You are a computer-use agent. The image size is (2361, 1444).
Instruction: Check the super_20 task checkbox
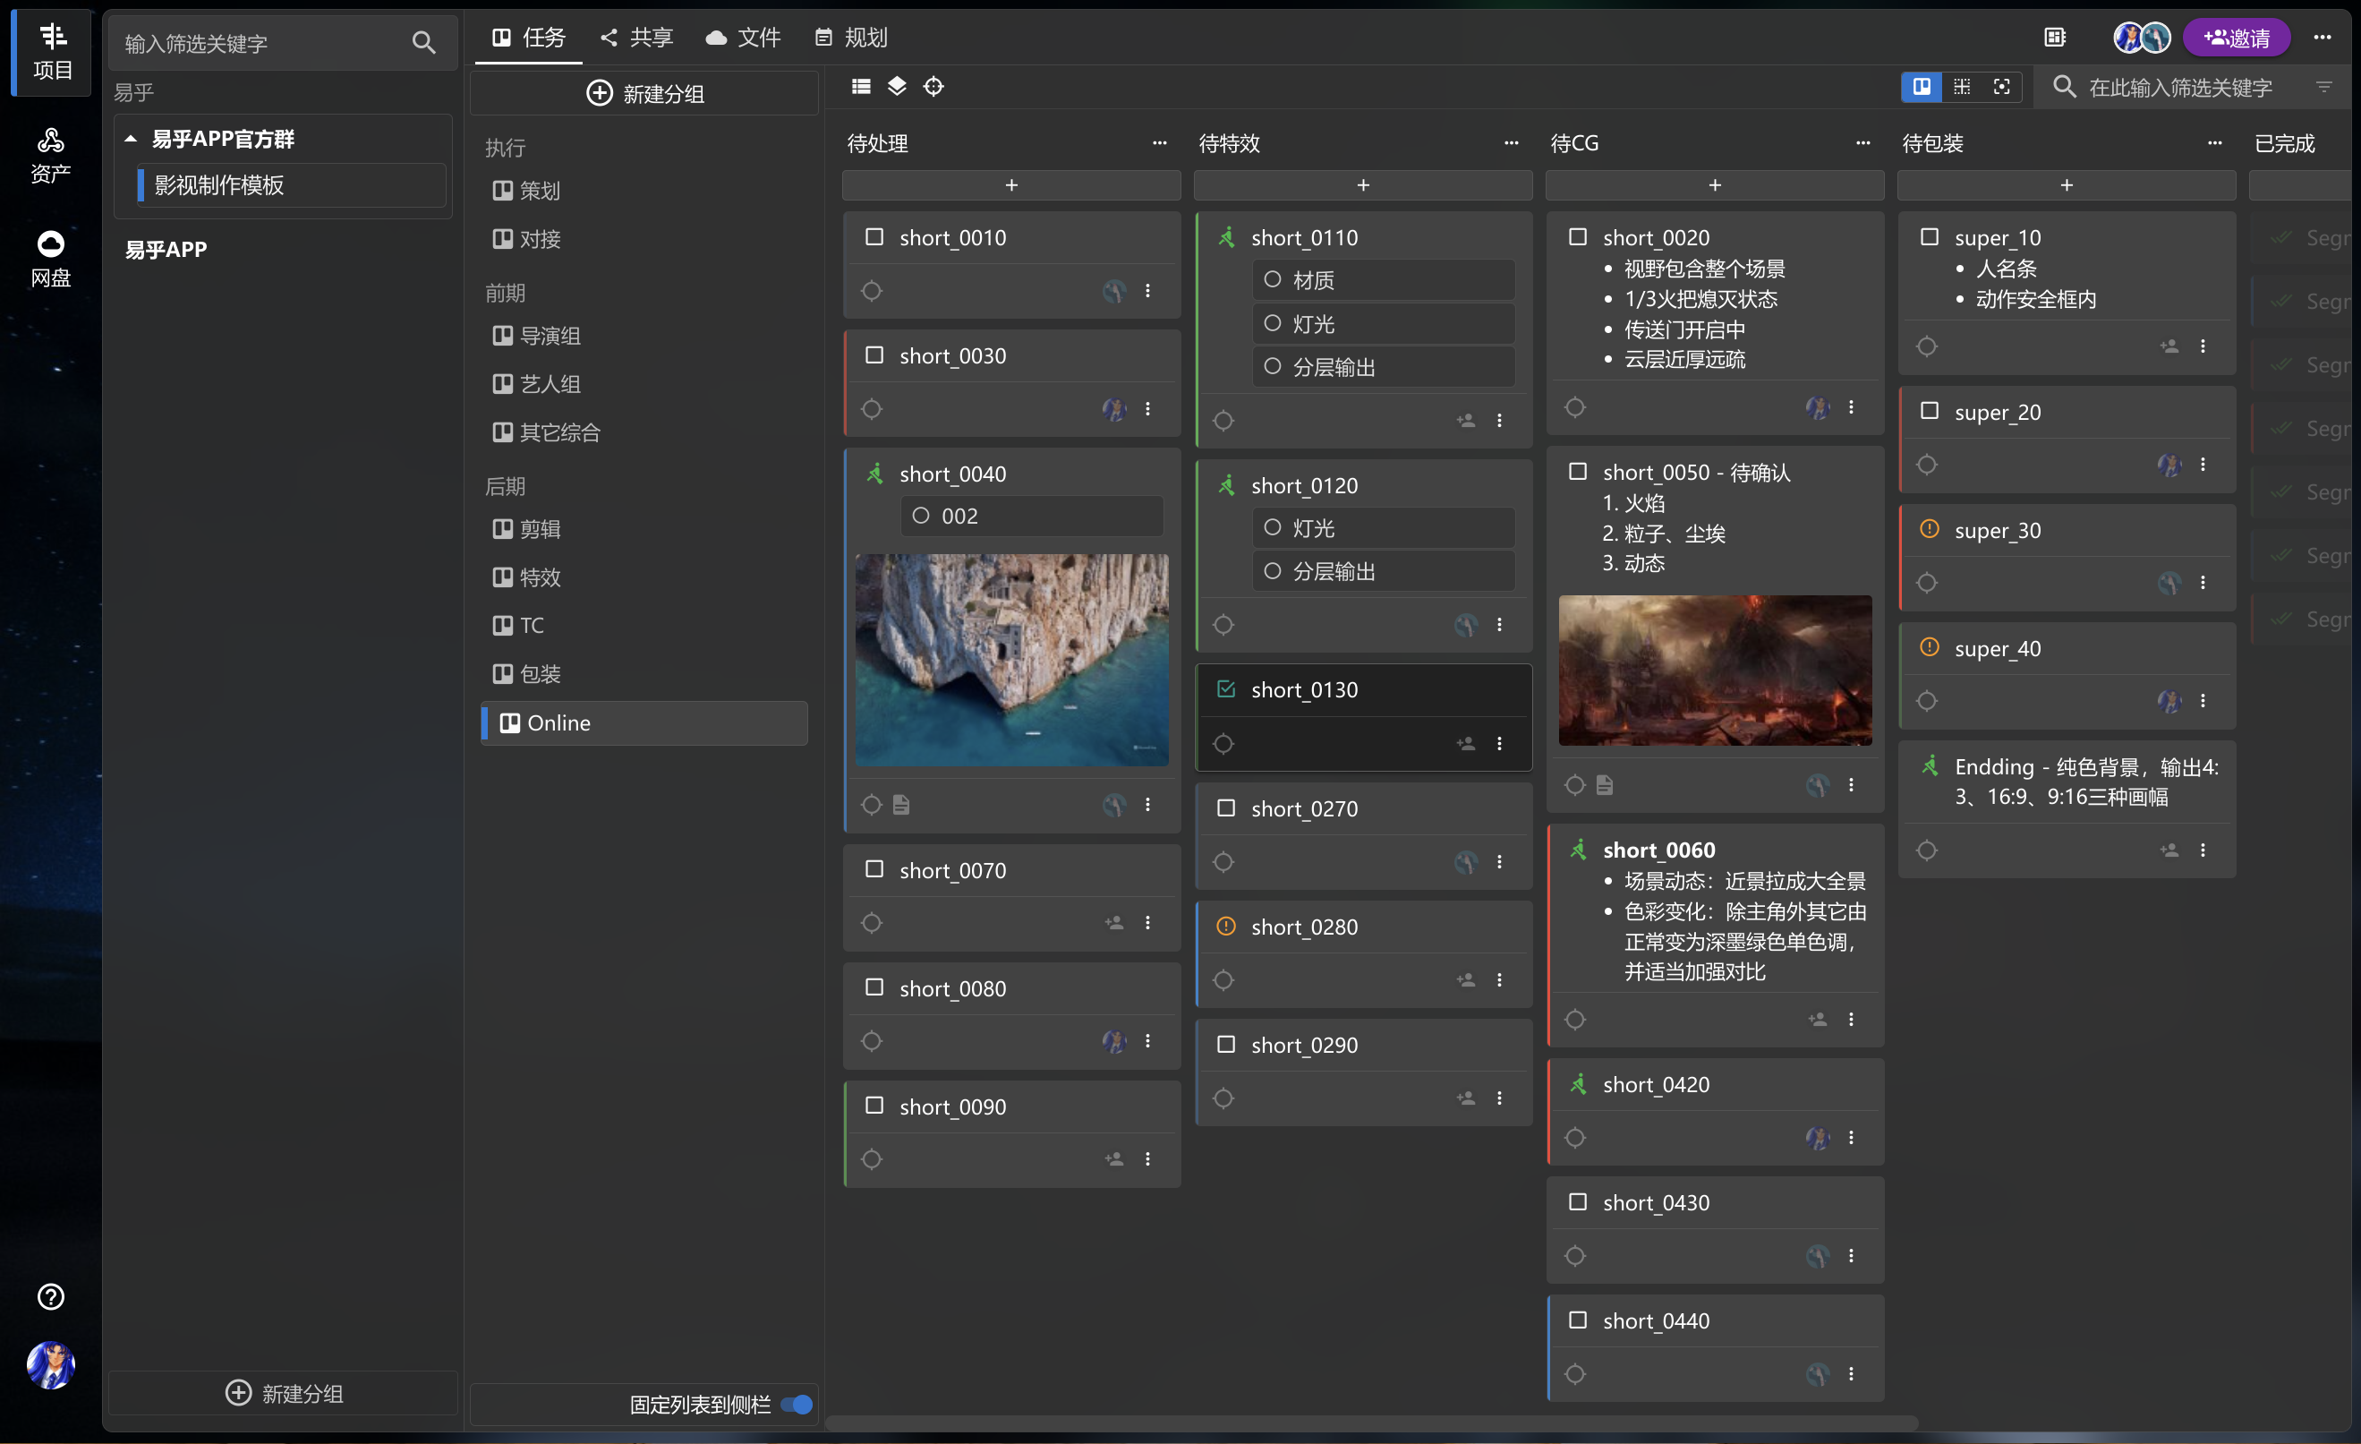click(x=1929, y=411)
